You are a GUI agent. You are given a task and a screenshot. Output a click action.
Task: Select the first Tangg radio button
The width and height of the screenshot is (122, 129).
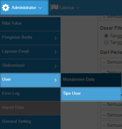[106, 36]
